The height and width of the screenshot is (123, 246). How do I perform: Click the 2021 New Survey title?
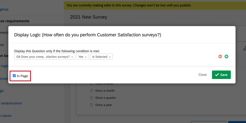tap(88, 17)
